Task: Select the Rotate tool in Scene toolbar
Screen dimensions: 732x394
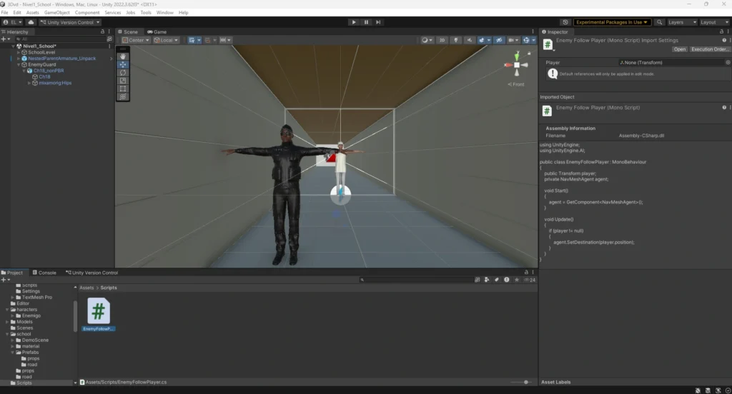Action: tap(123, 73)
